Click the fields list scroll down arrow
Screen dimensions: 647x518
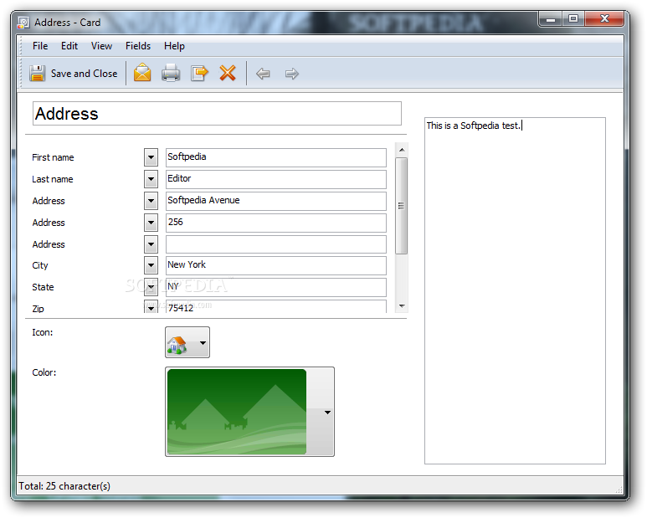pos(402,306)
